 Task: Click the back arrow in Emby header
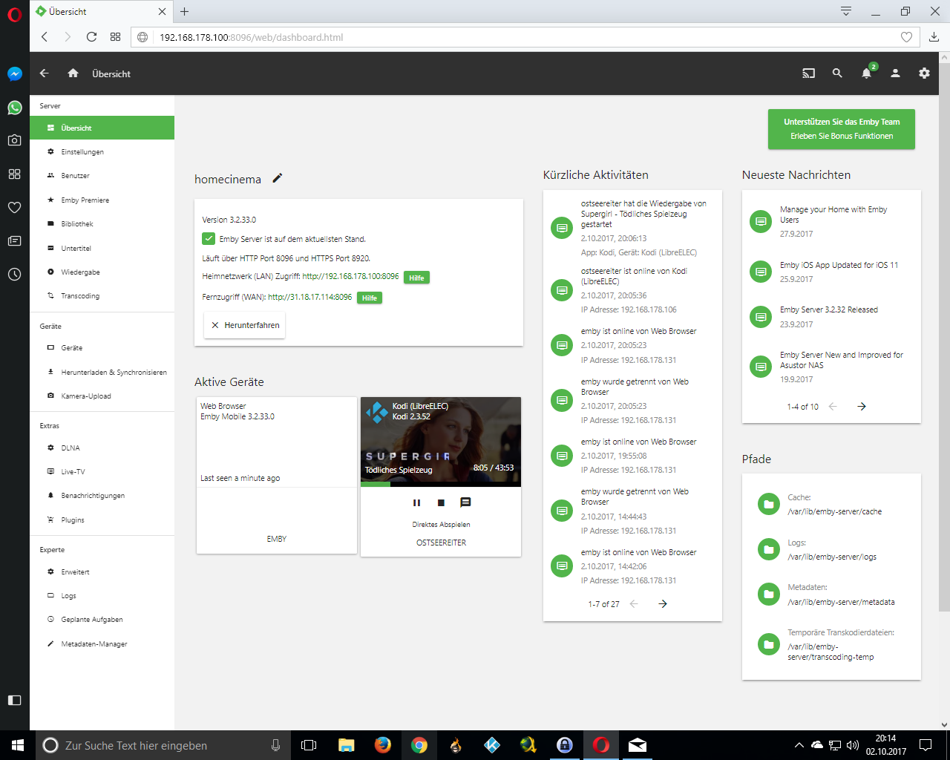click(44, 73)
